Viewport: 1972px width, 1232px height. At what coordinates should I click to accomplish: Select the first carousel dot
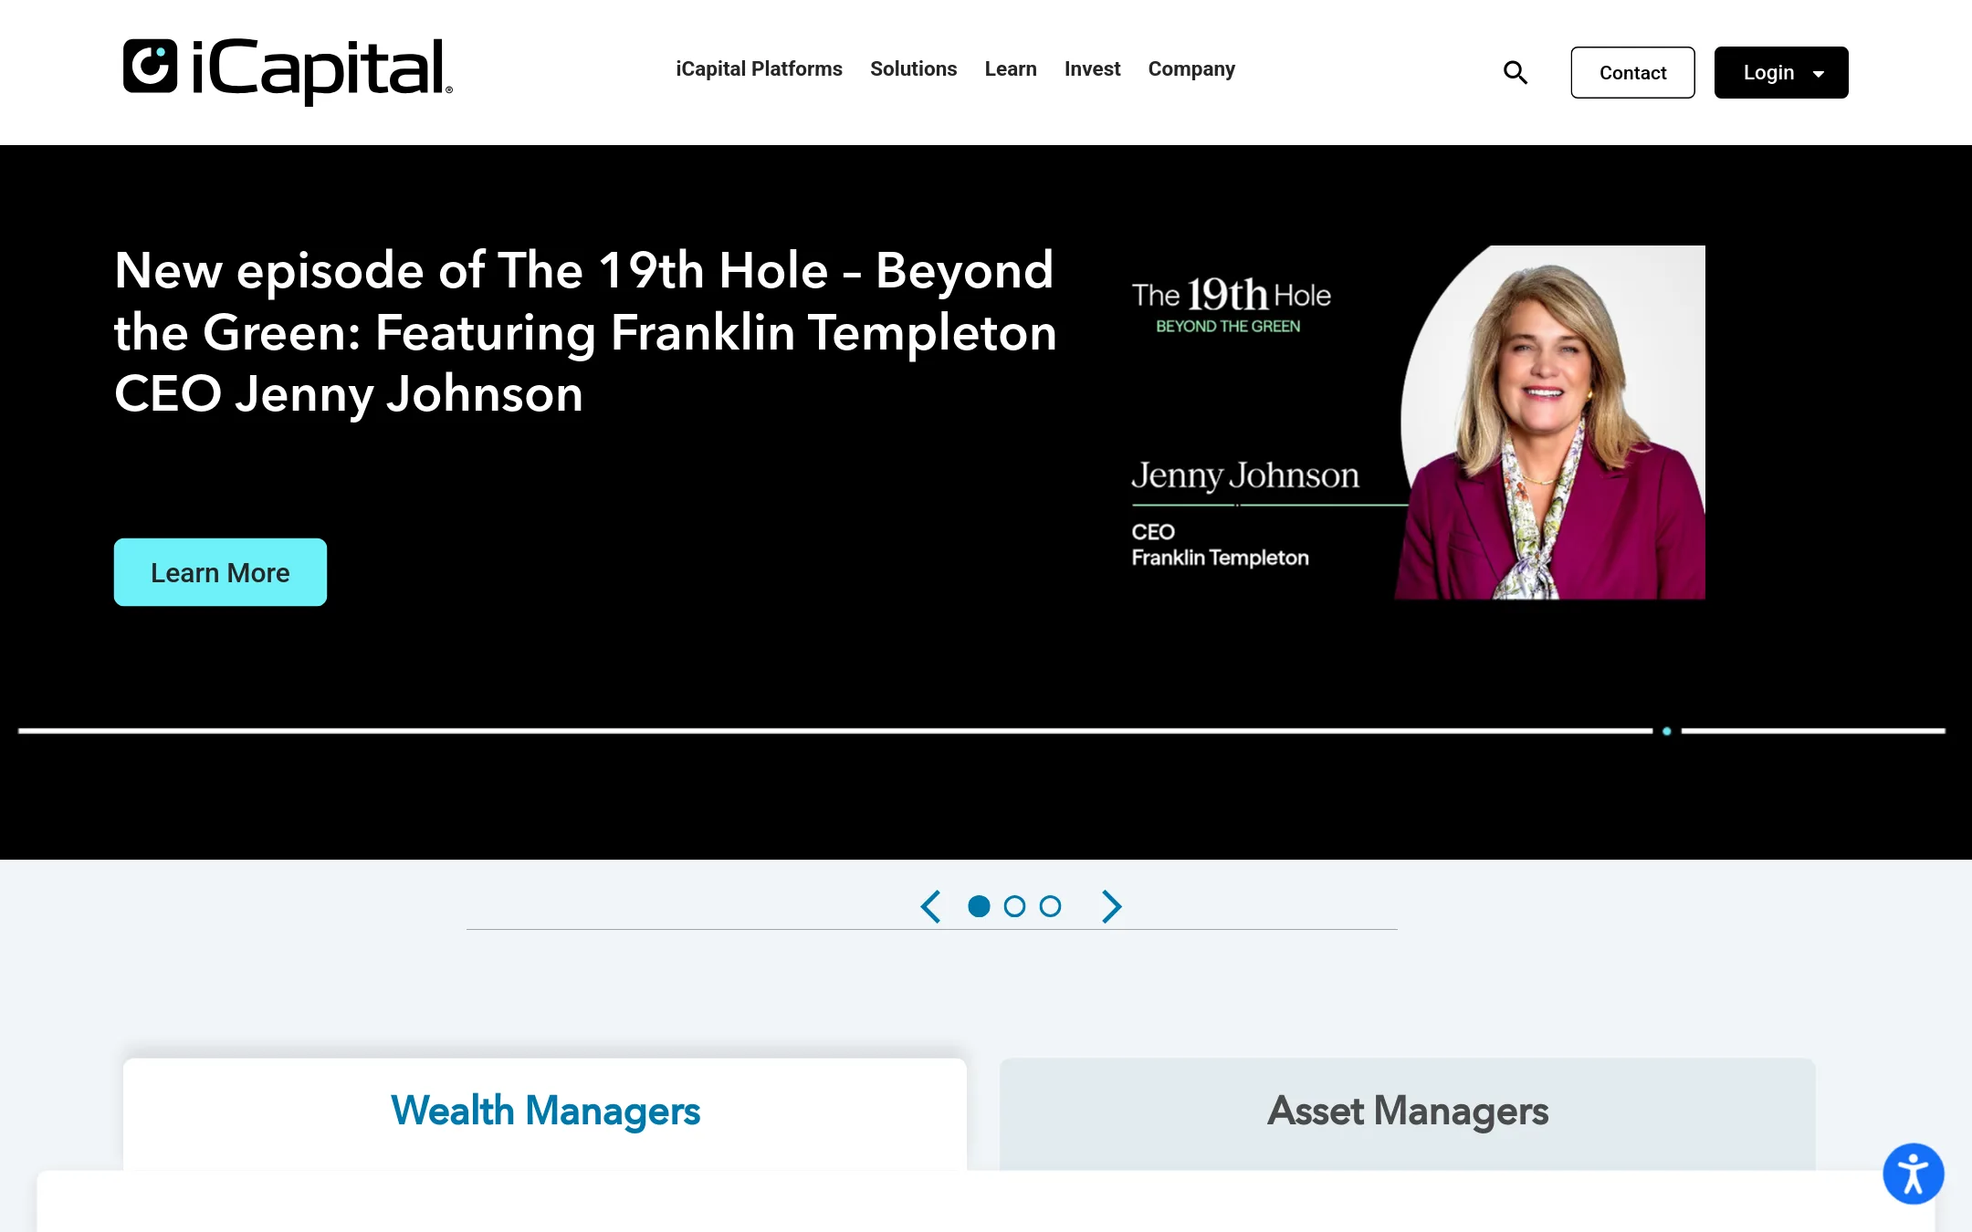coord(979,906)
